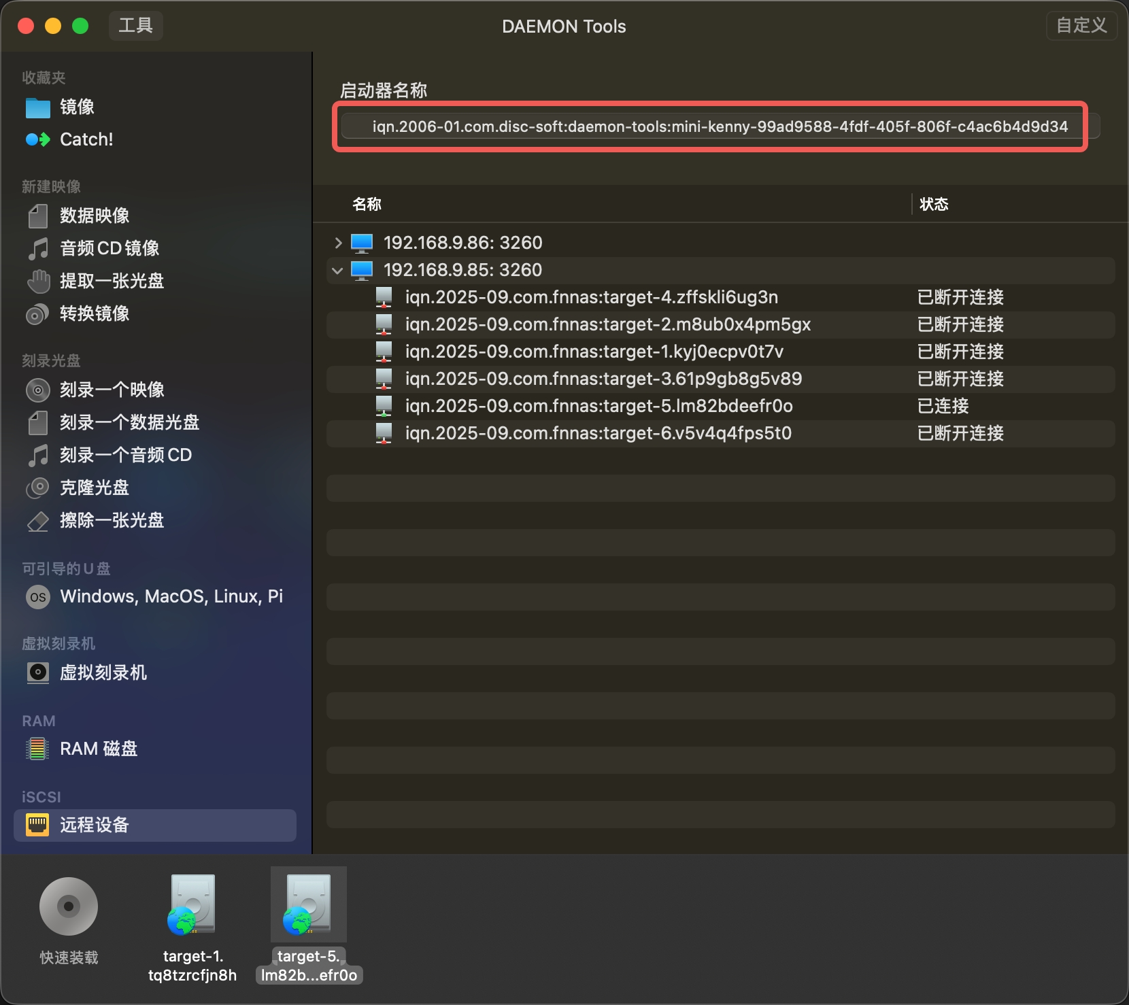This screenshot has width=1129, height=1005.
Task: Select iqn.2025-09.com.fnnas:target-1.kyj0ecpv0t7v row
Action: click(721, 352)
